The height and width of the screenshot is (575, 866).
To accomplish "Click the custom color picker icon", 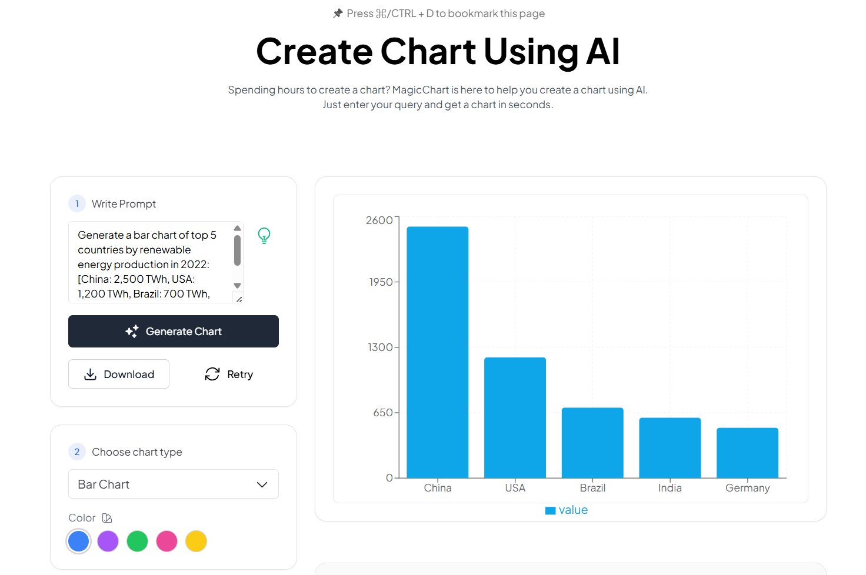I will [107, 518].
